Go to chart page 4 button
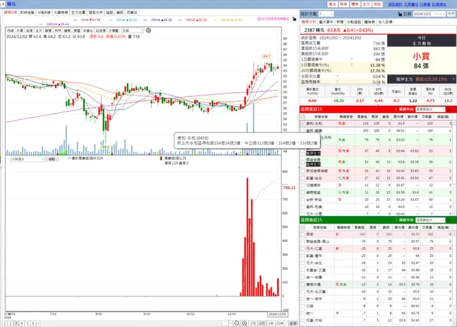Viewport: 457px width, 327px height. 22,323
